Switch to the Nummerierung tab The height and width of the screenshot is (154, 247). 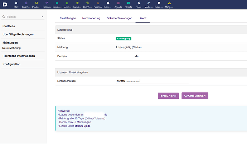pos(91,18)
